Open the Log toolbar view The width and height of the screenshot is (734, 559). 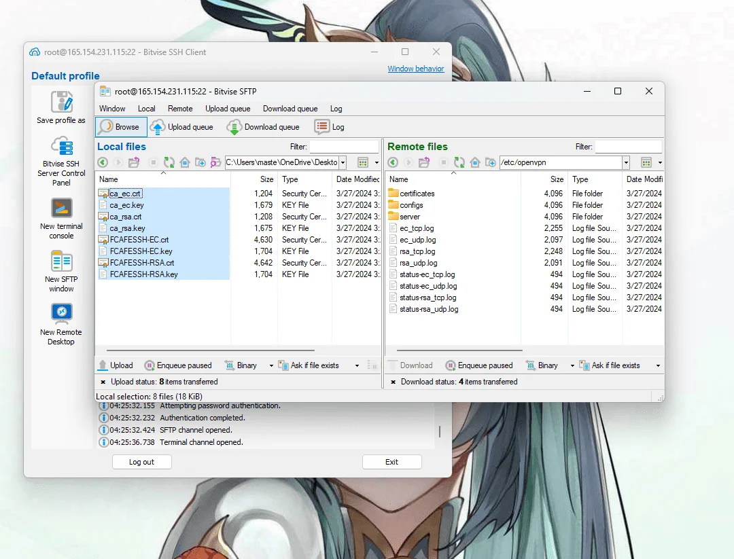[x=330, y=127]
